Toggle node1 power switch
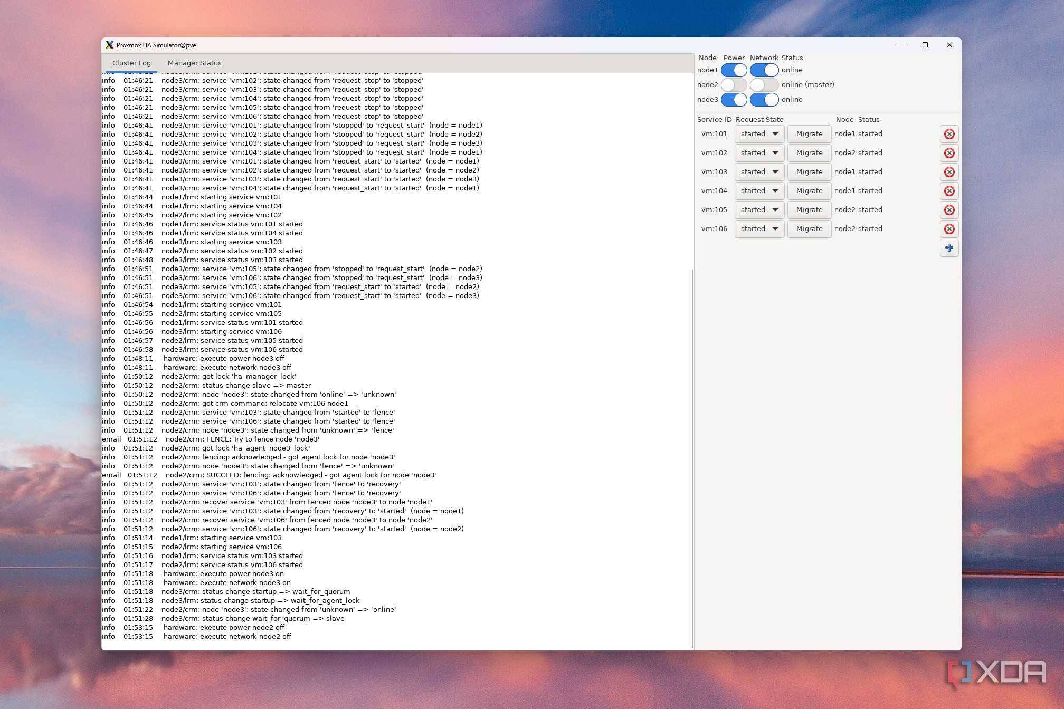The image size is (1064, 709). tap(734, 70)
